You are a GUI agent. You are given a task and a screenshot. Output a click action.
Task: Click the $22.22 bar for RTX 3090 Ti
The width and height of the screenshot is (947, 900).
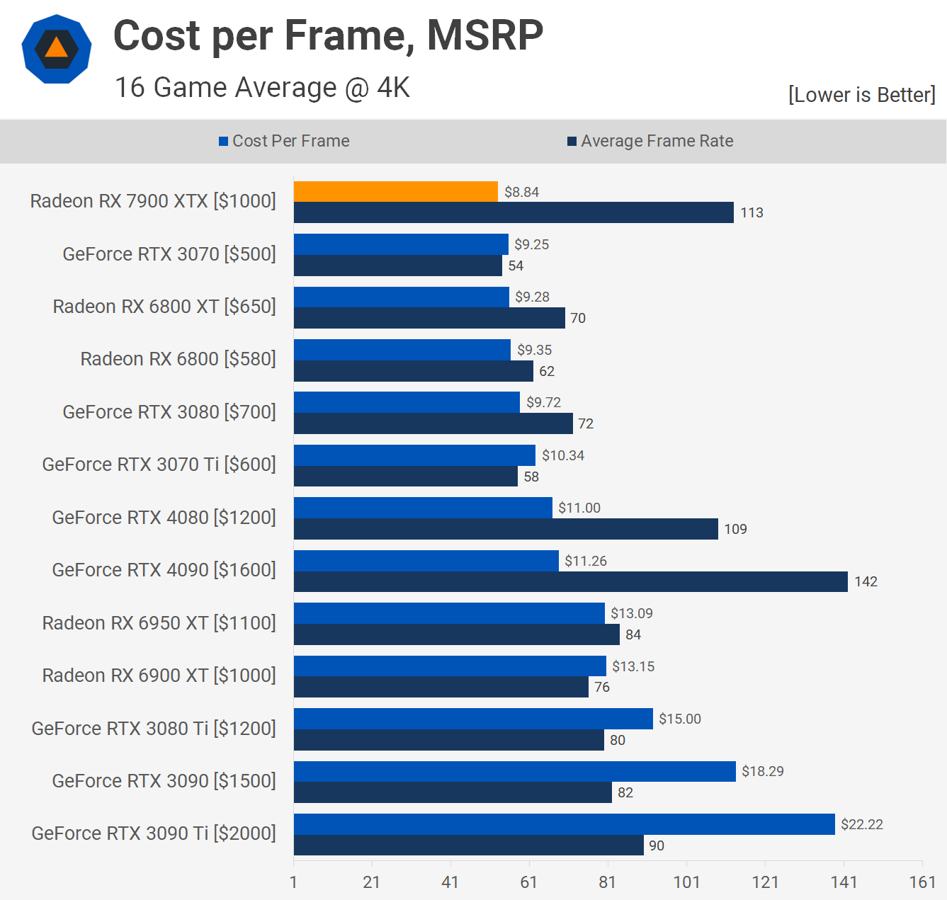[x=564, y=824]
